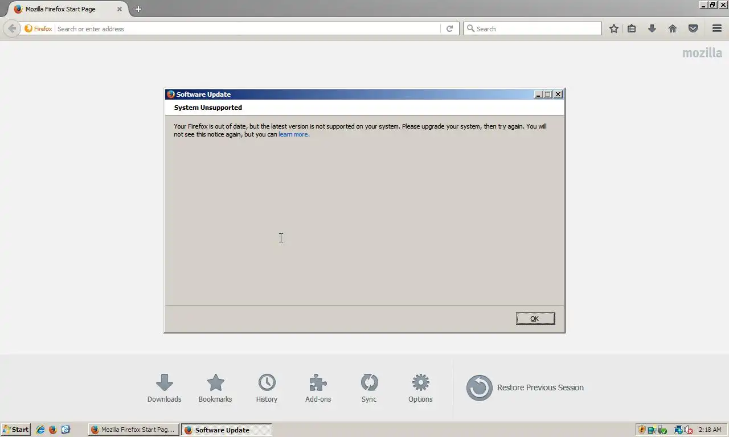Open a new tab with plus button
Image resolution: width=729 pixels, height=437 pixels.
pos(138,9)
